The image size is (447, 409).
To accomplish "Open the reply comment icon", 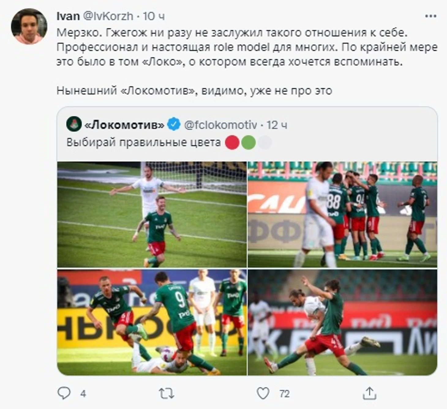I will tap(64, 393).
